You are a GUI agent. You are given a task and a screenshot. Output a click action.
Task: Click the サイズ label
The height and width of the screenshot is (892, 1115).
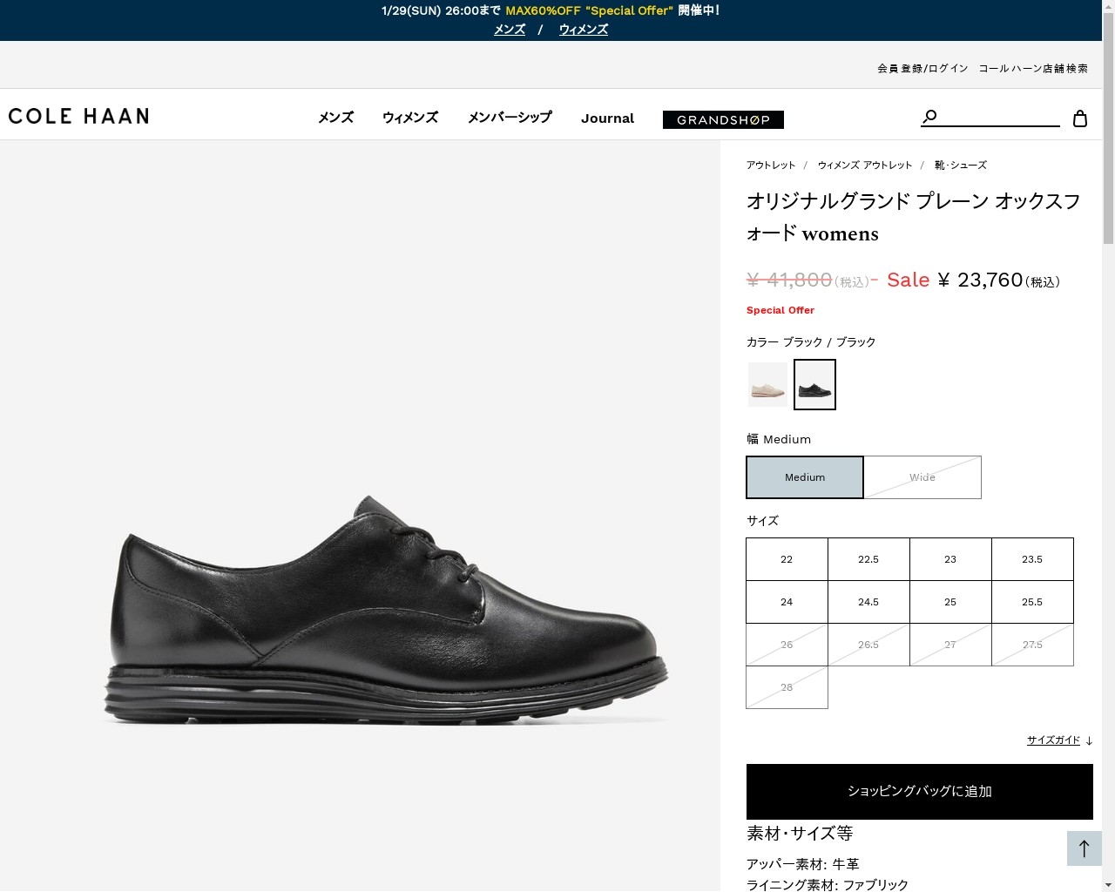(x=762, y=521)
